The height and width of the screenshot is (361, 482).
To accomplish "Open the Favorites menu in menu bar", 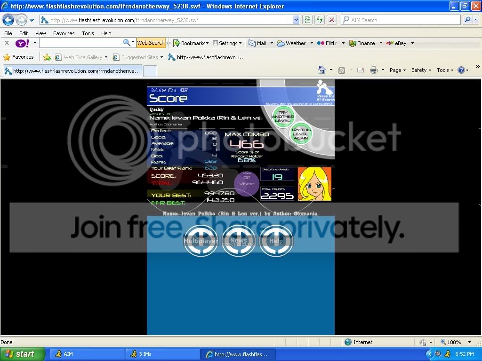I will [64, 33].
